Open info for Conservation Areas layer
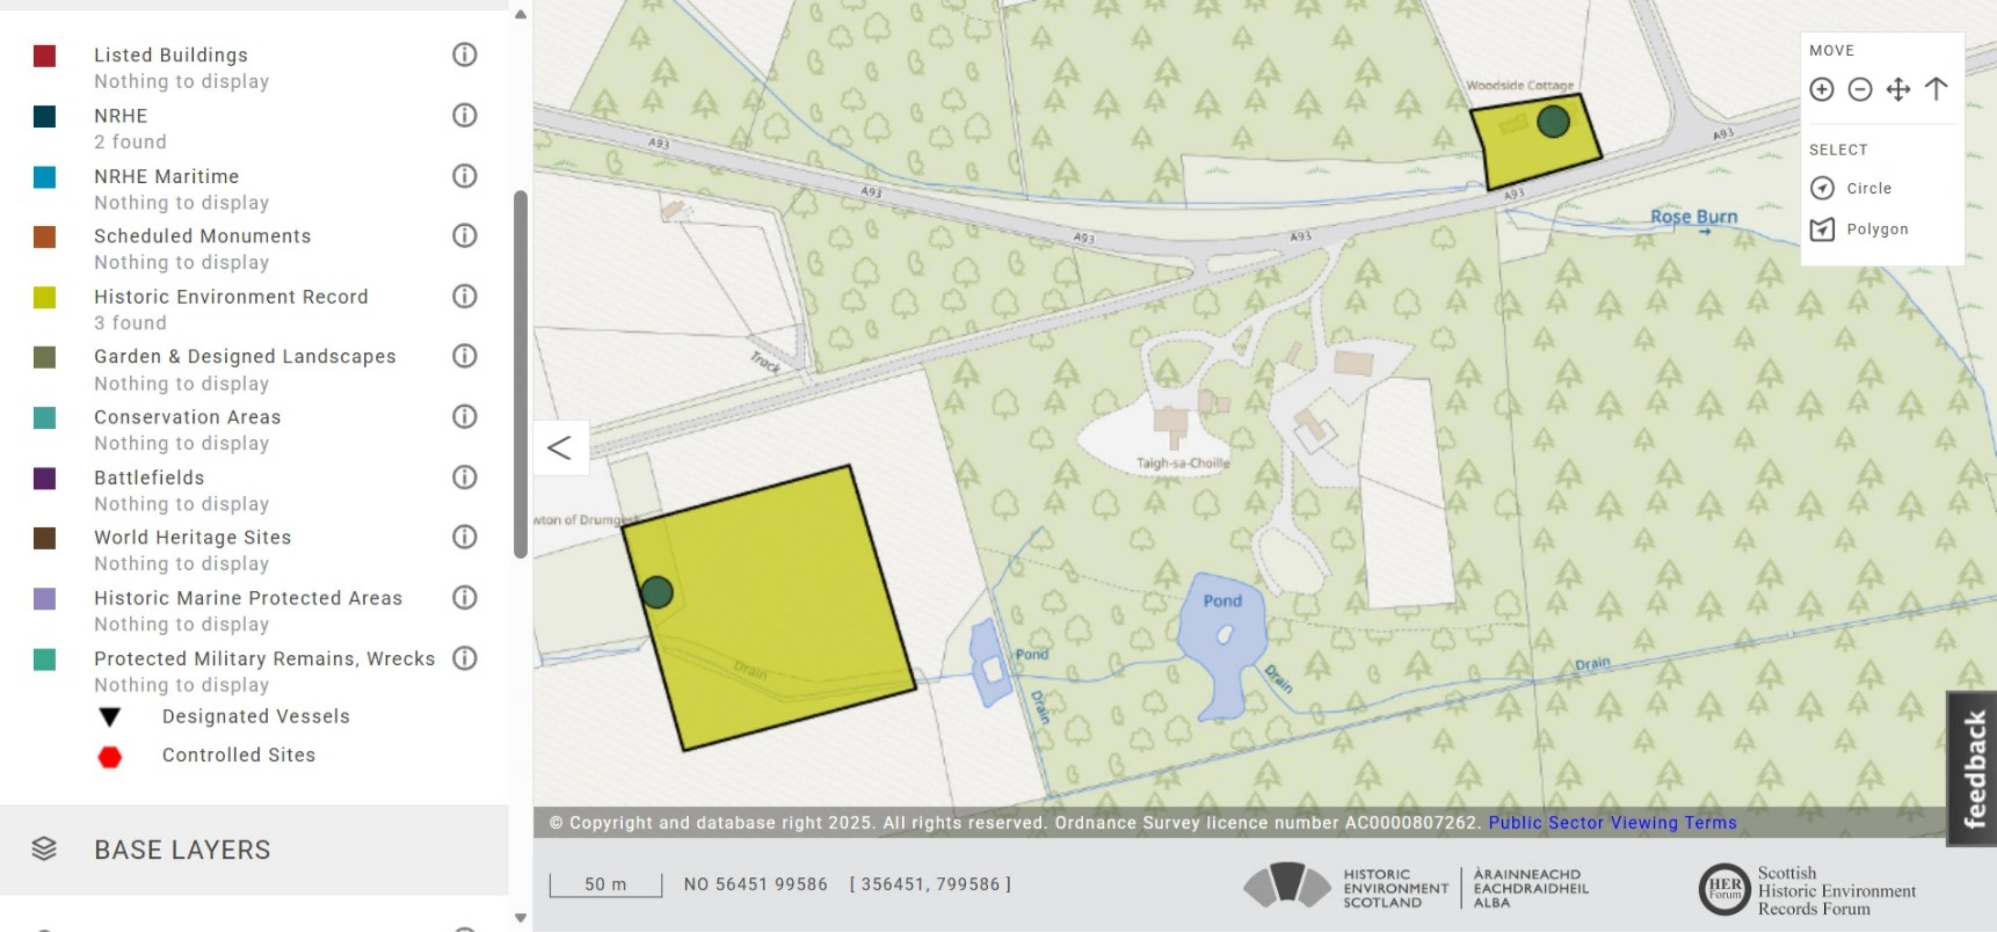The width and height of the screenshot is (1997, 932). (464, 416)
